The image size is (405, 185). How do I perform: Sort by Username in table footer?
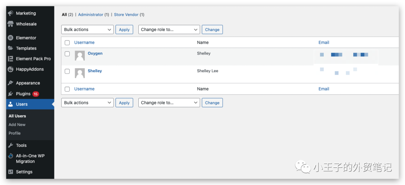point(84,89)
